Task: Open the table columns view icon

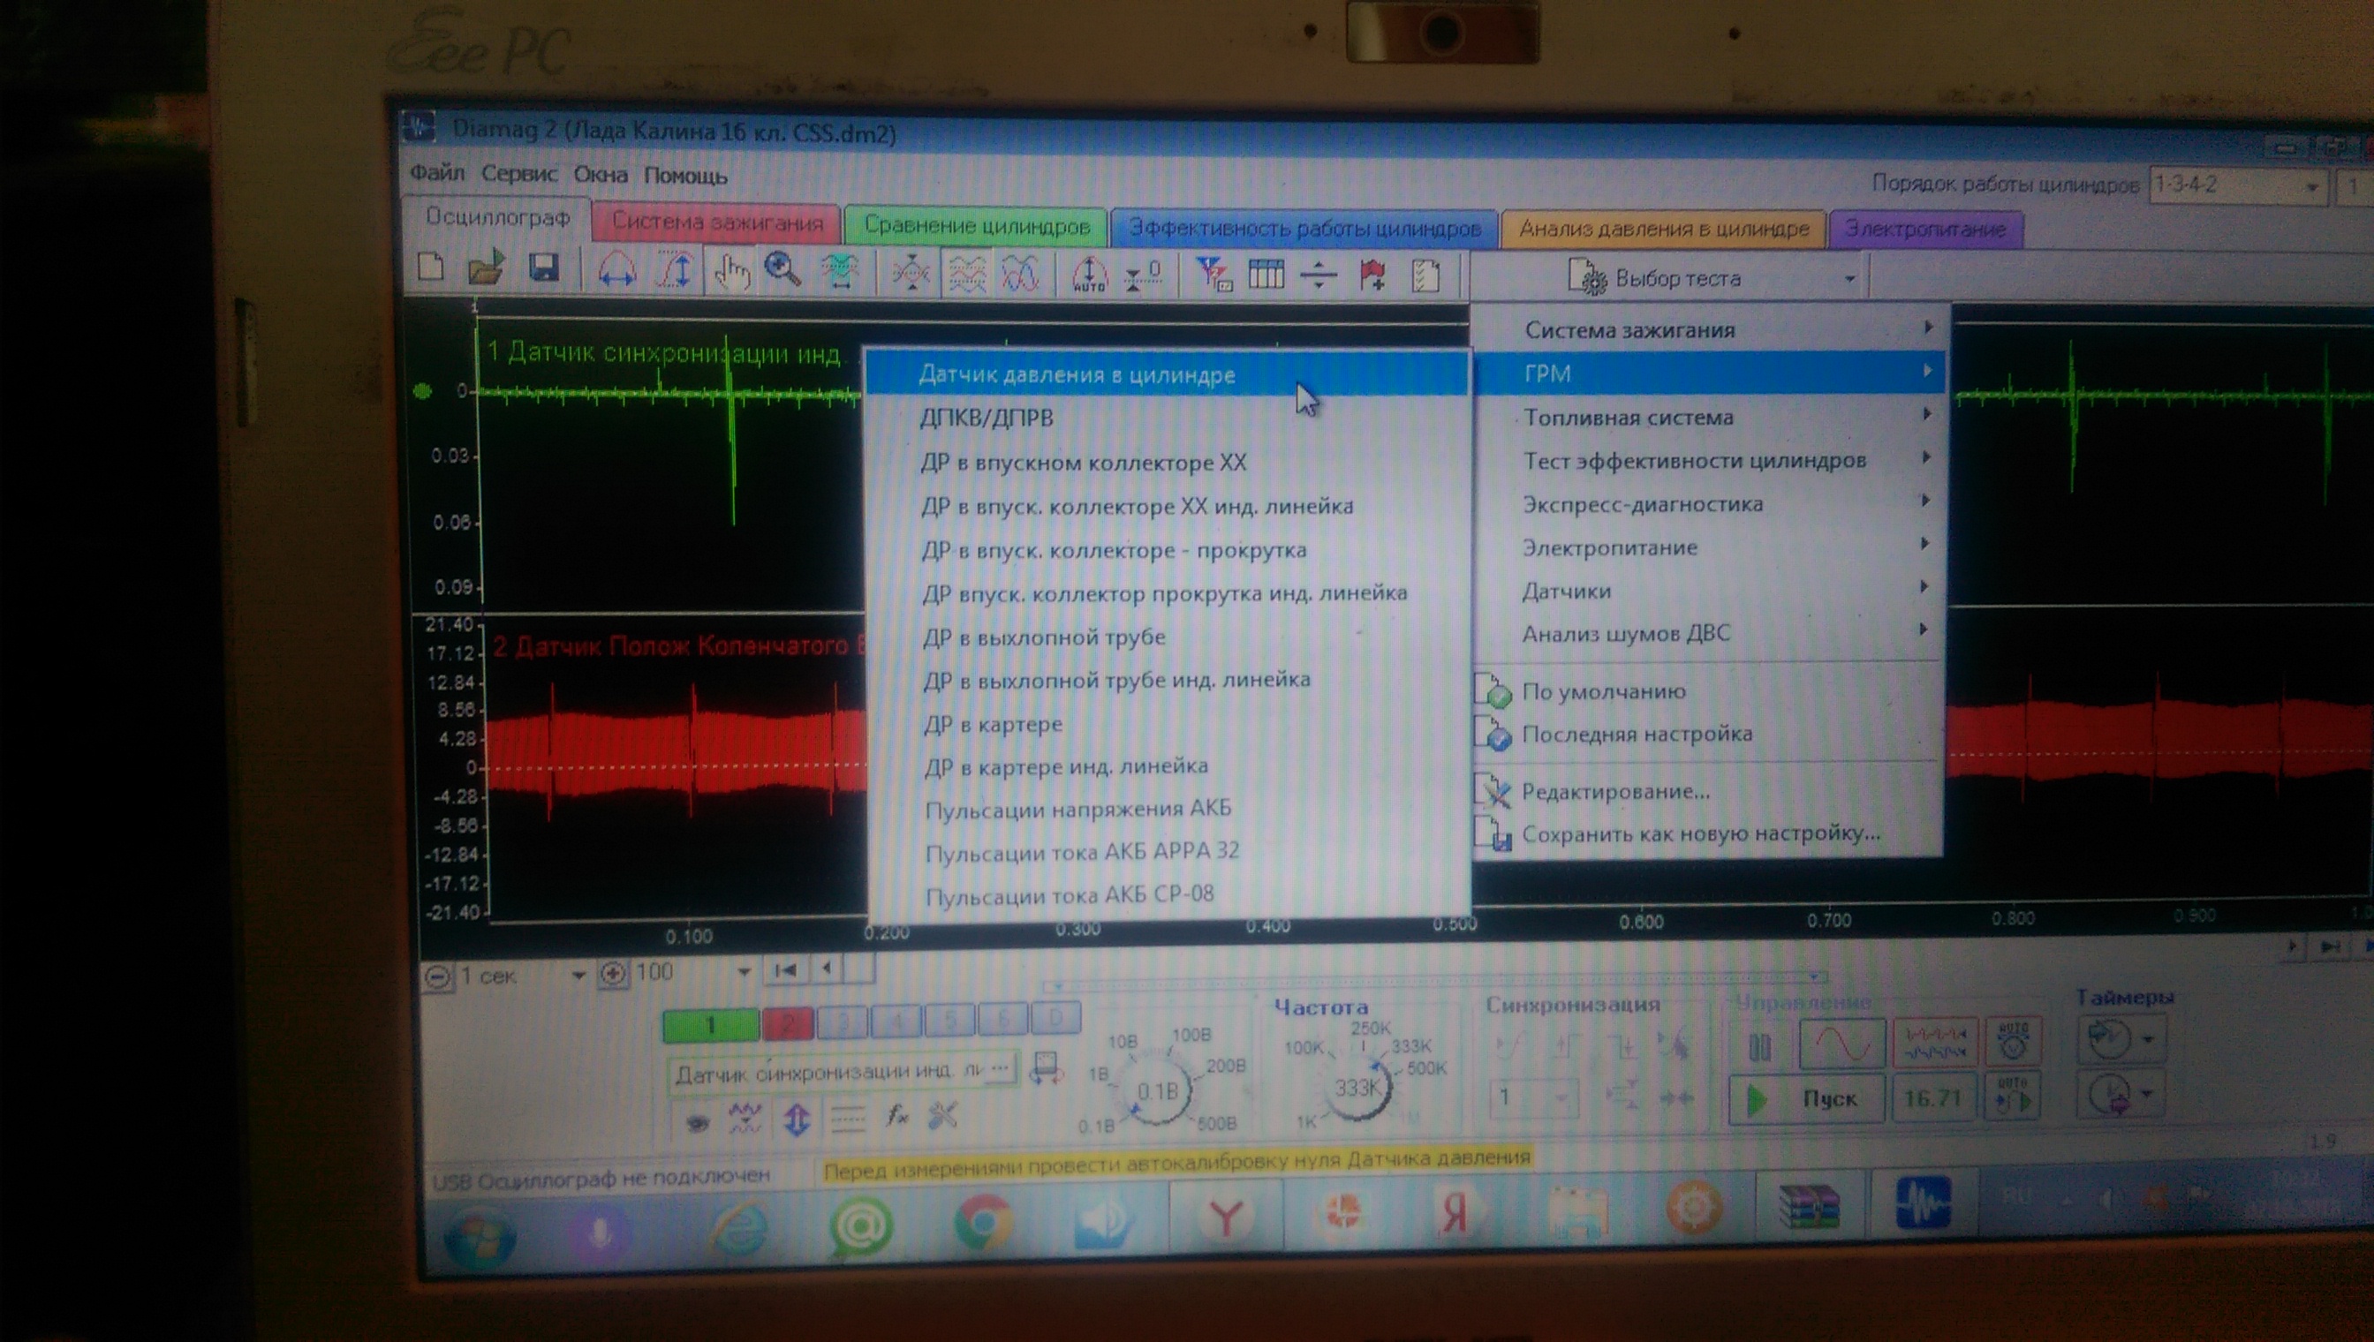Action: pyautogui.click(x=1266, y=275)
